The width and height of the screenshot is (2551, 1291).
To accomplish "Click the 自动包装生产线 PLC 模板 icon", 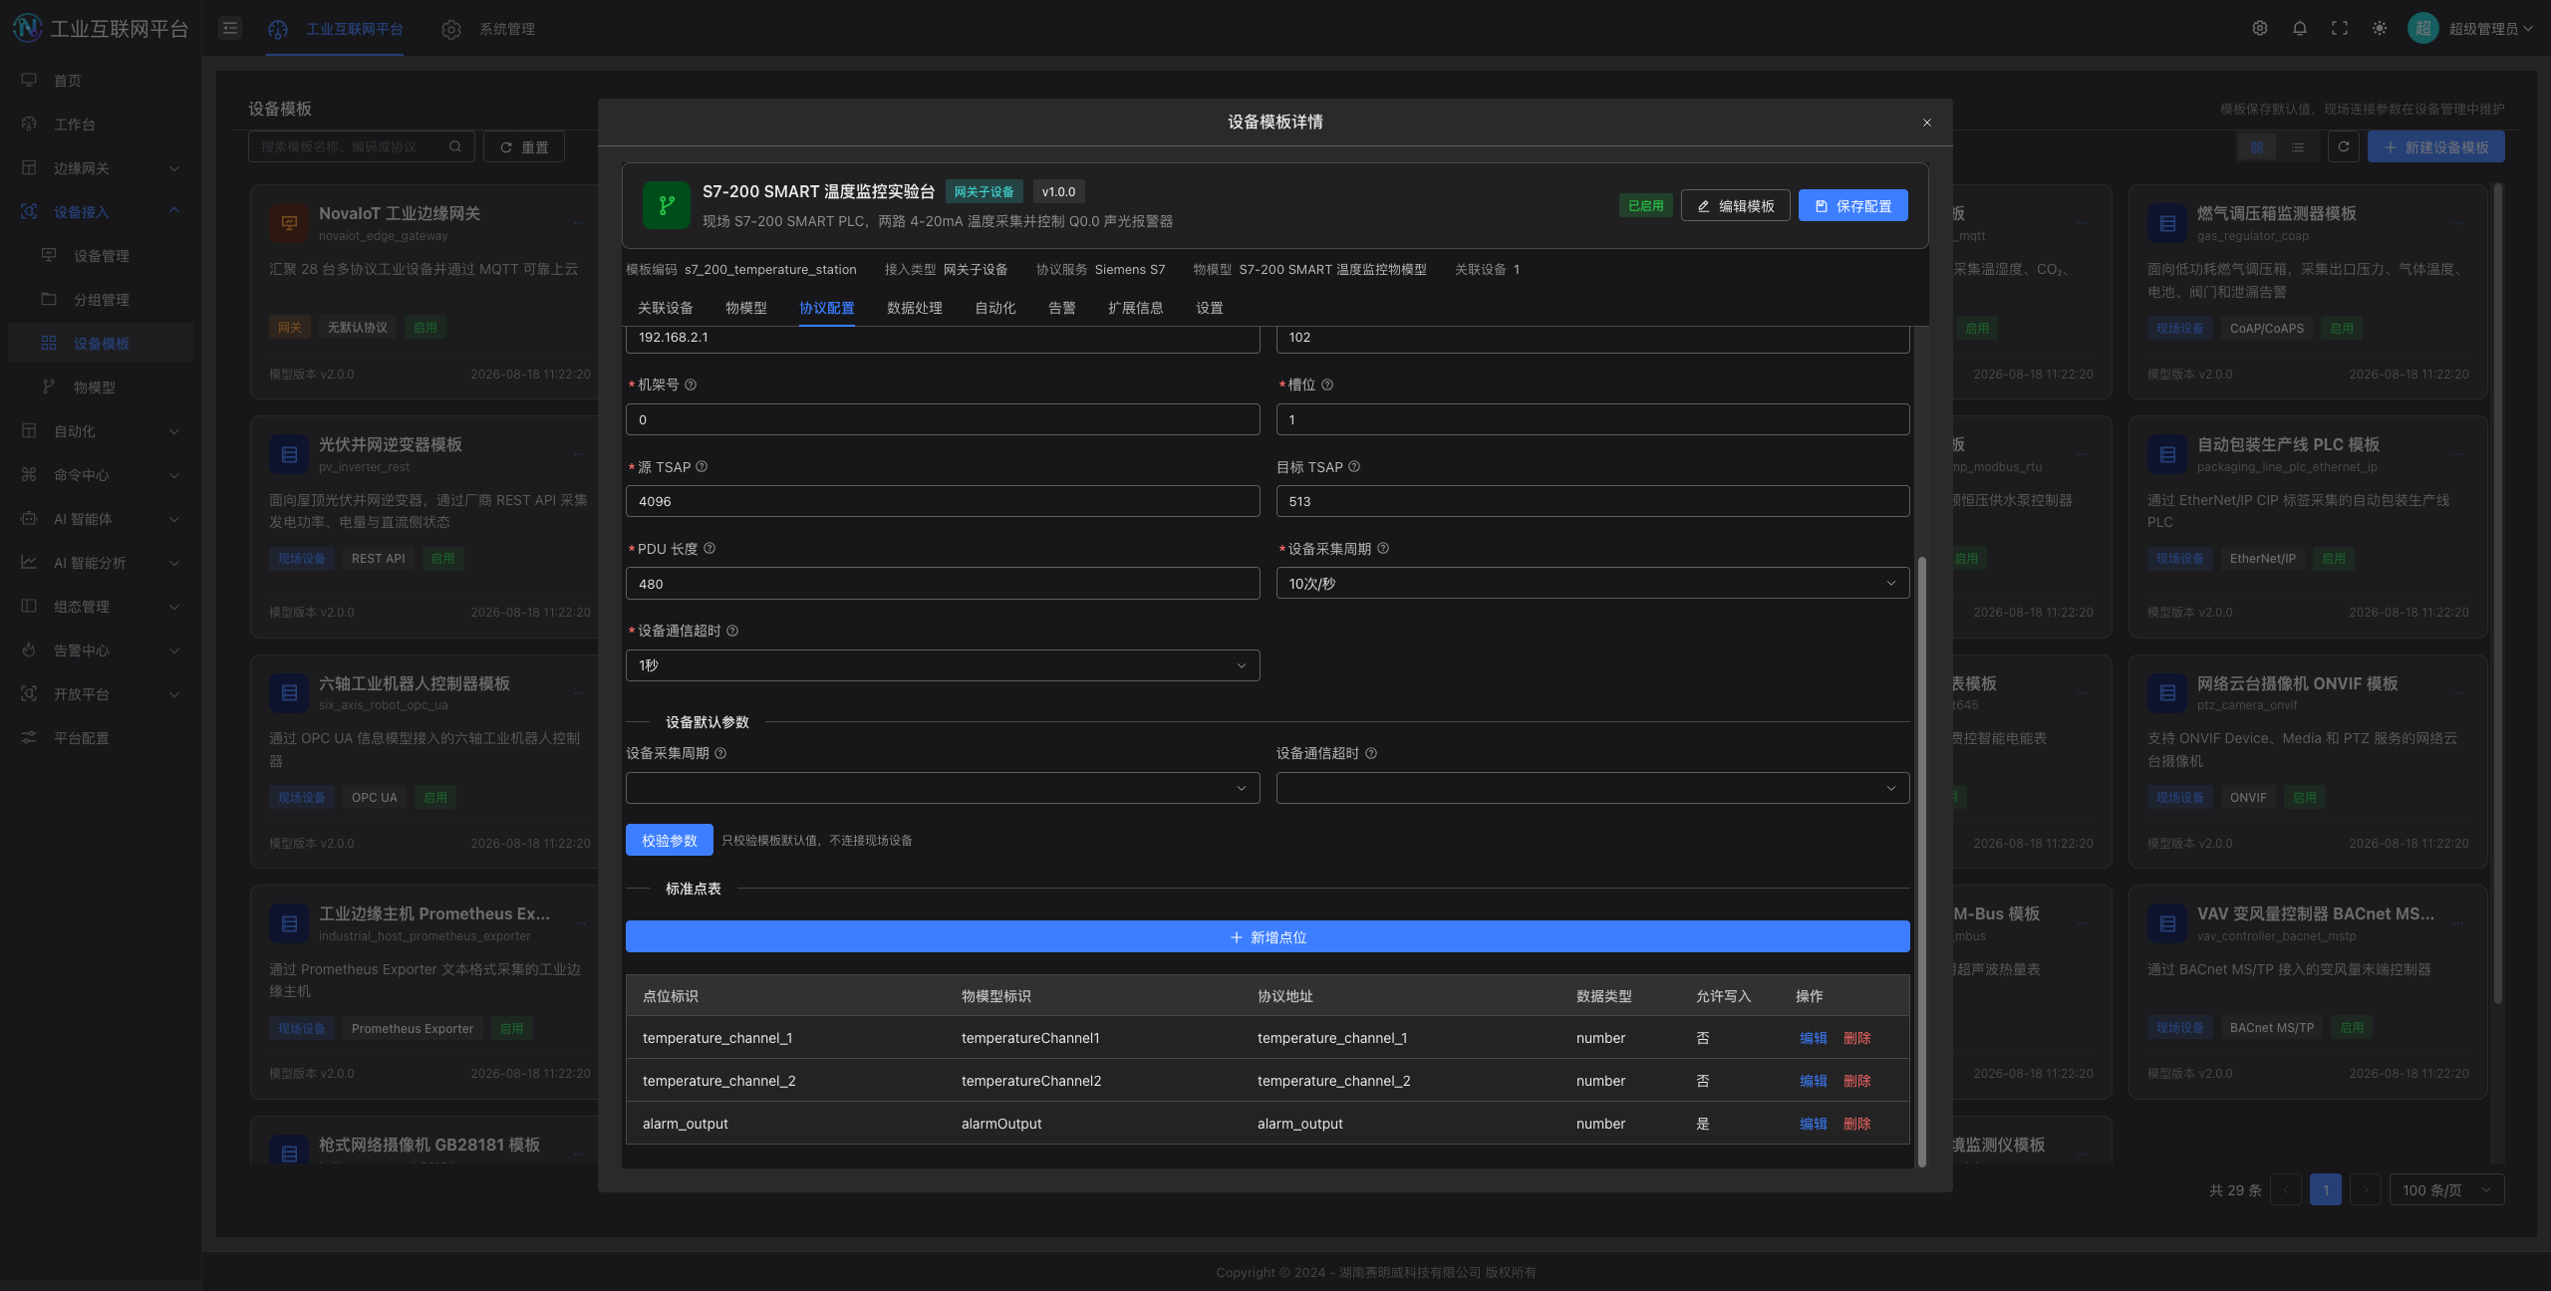I will coord(2167,454).
